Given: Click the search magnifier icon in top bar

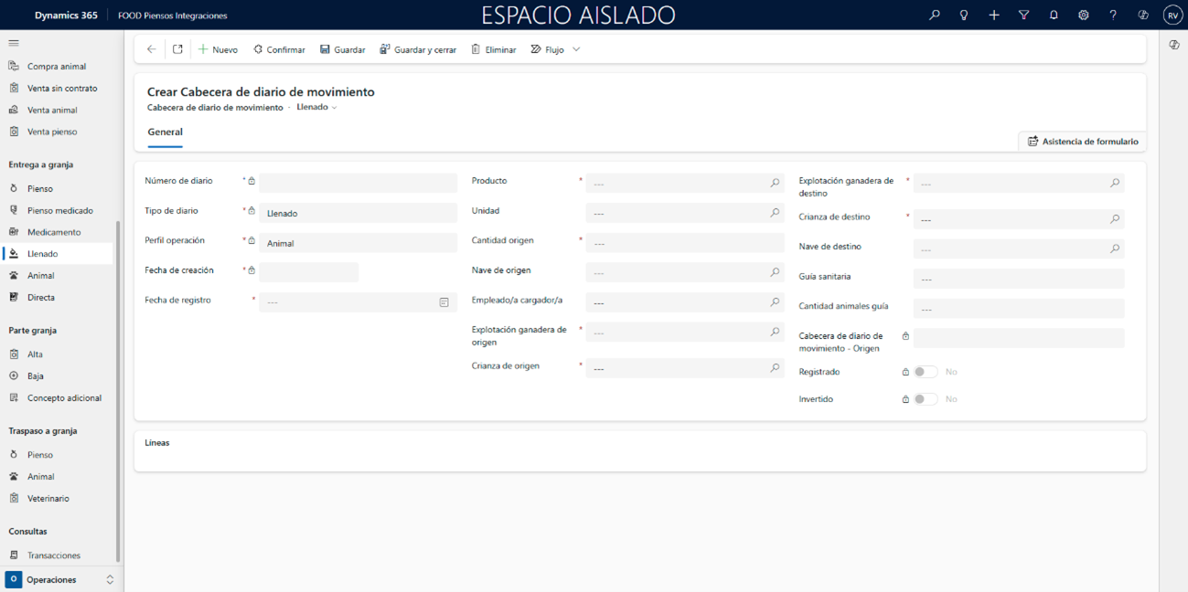Looking at the screenshot, I should [x=934, y=16].
